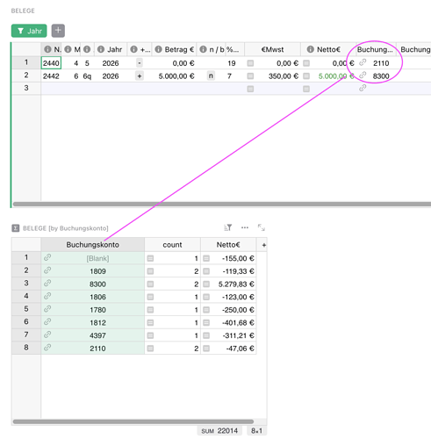Click link icon next to account 1812
The height and width of the screenshot is (439, 431).
[x=47, y=322]
